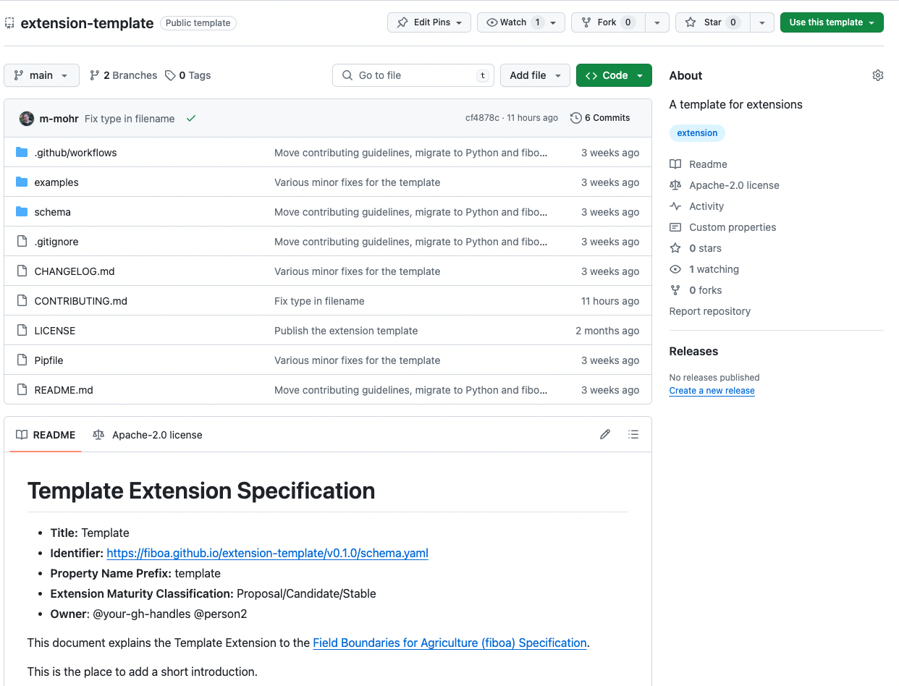Viewport: 899px width, 686px height.
Task: Click the Go to file search field
Action: [413, 75]
